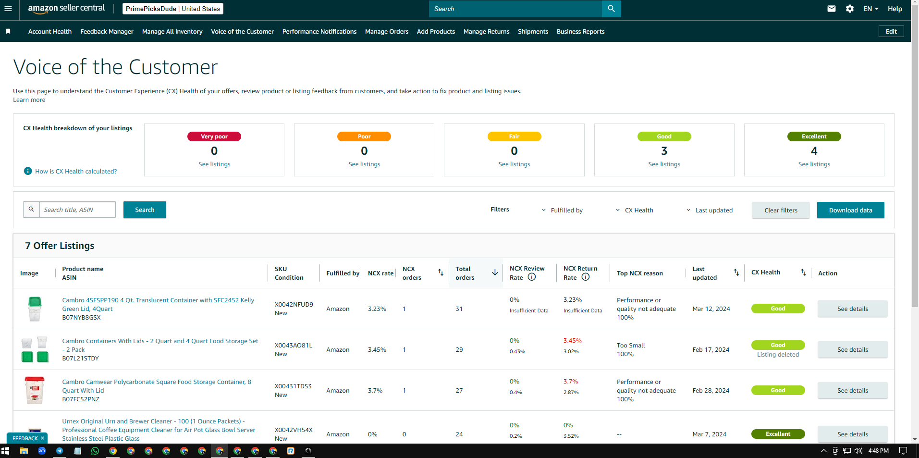Open the messages envelope icon
The width and height of the screenshot is (919, 458).
coord(832,9)
